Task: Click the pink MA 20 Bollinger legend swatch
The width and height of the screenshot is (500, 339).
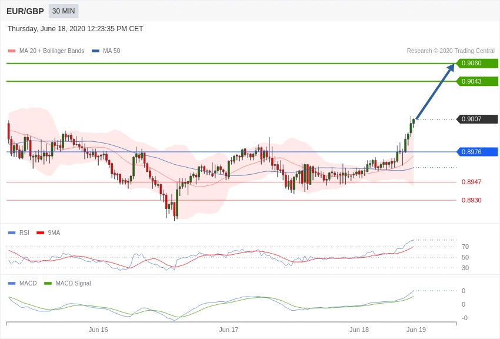Action: tap(12, 51)
